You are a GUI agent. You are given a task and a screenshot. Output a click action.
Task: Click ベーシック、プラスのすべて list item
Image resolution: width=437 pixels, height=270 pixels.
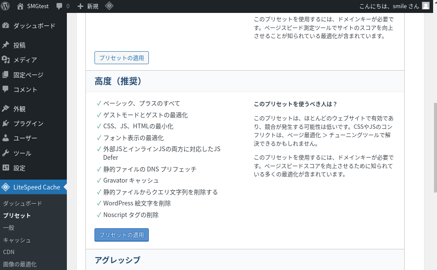pos(141,103)
